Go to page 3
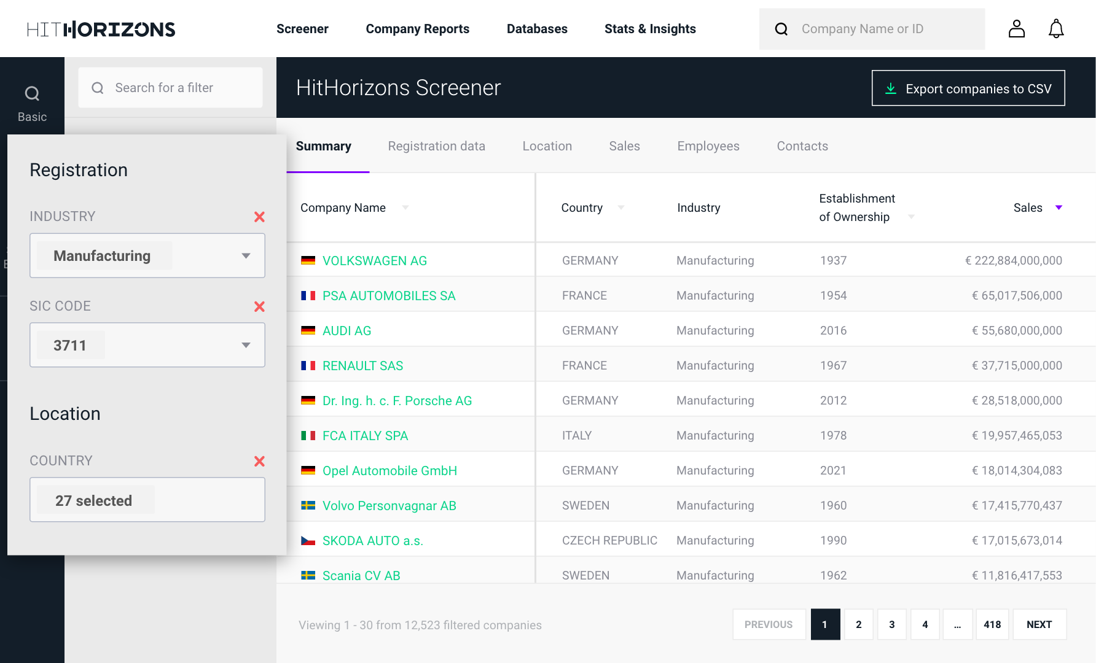Viewport: 1096px width, 663px height. pyautogui.click(x=892, y=624)
